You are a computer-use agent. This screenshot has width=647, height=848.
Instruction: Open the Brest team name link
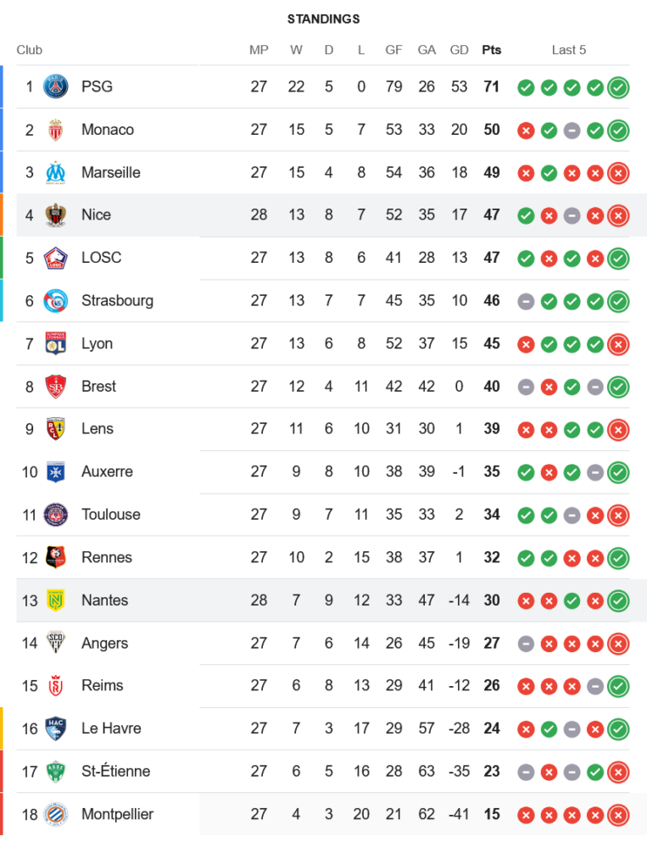coord(98,386)
